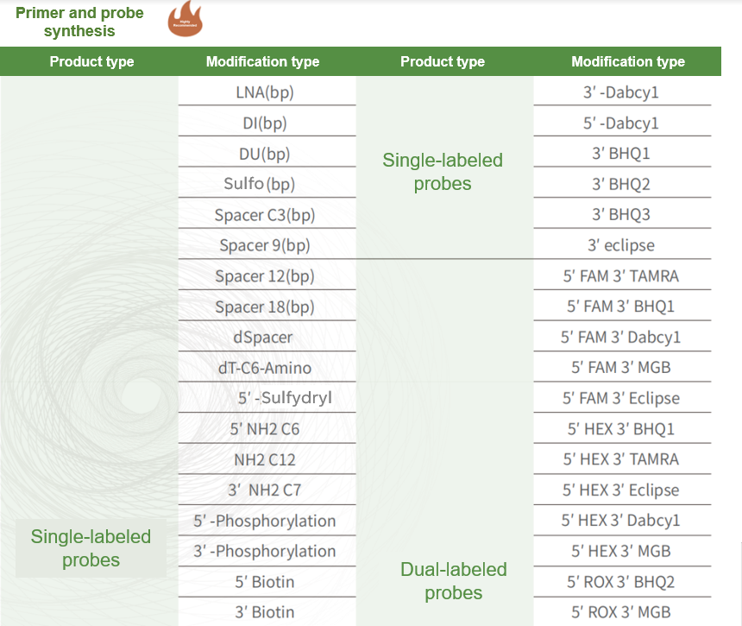Click the 5' FAM 3' MGB row
The height and width of the screenshot is (626, 742).
(x=622, y=368)
